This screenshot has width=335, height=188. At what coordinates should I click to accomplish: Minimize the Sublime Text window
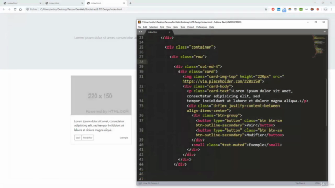[308, 22]
